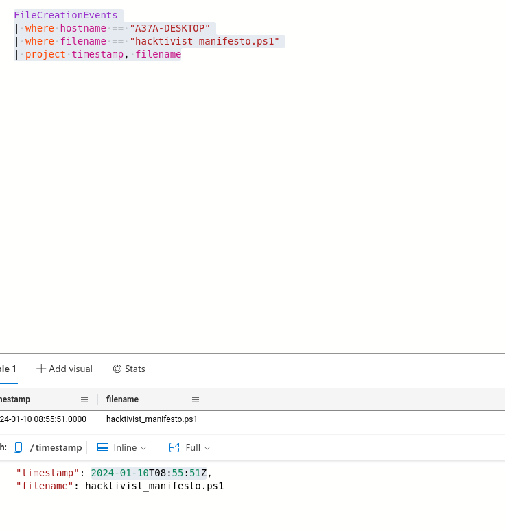Open the timestamp column menu icon
This screenshot has width=505, height=531.
(84, 399)
